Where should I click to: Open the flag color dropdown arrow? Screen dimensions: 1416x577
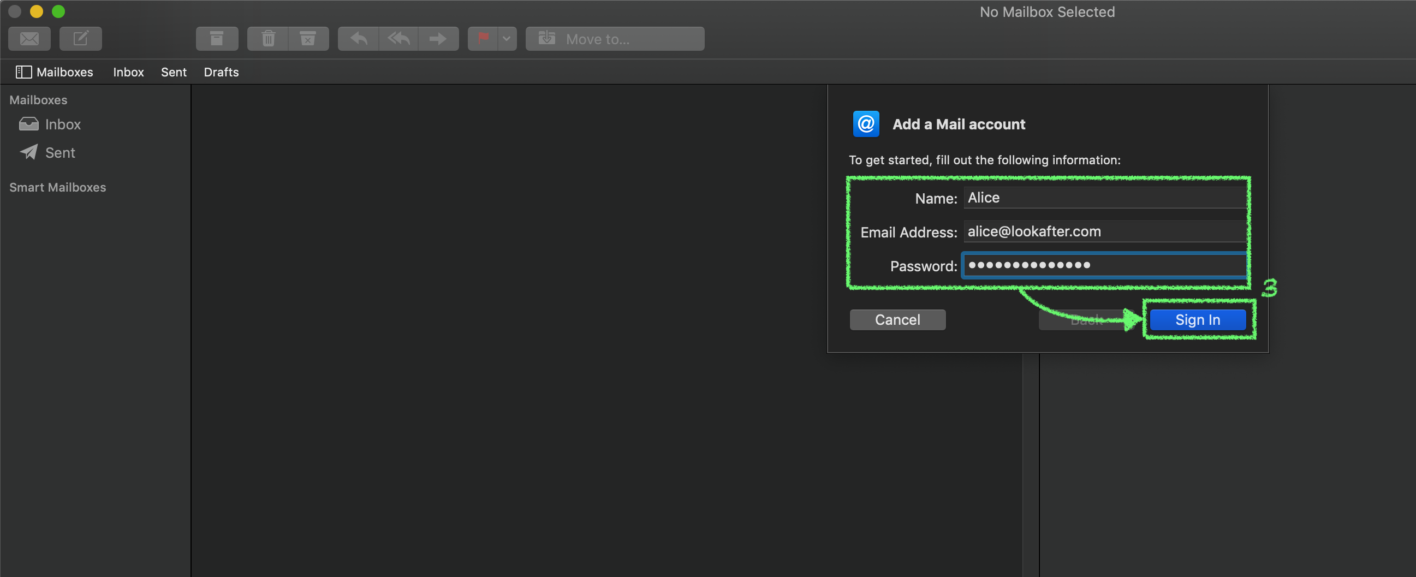(x=507, y=39)
